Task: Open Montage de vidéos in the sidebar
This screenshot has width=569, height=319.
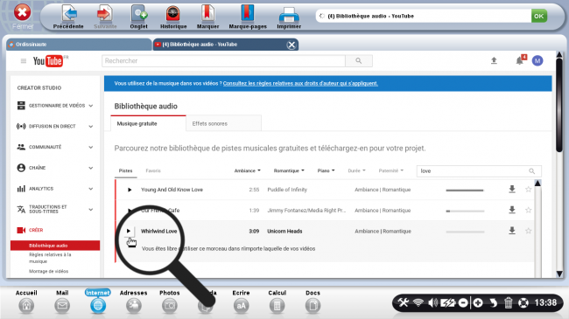Action: (x=49, y=271)
